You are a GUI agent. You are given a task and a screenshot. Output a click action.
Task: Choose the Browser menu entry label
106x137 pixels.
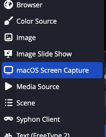pyautogui.click(x=29, y=5)
